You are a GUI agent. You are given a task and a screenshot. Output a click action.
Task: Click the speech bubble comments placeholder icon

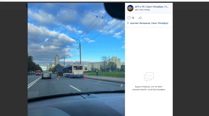click(x=149, y=77)
